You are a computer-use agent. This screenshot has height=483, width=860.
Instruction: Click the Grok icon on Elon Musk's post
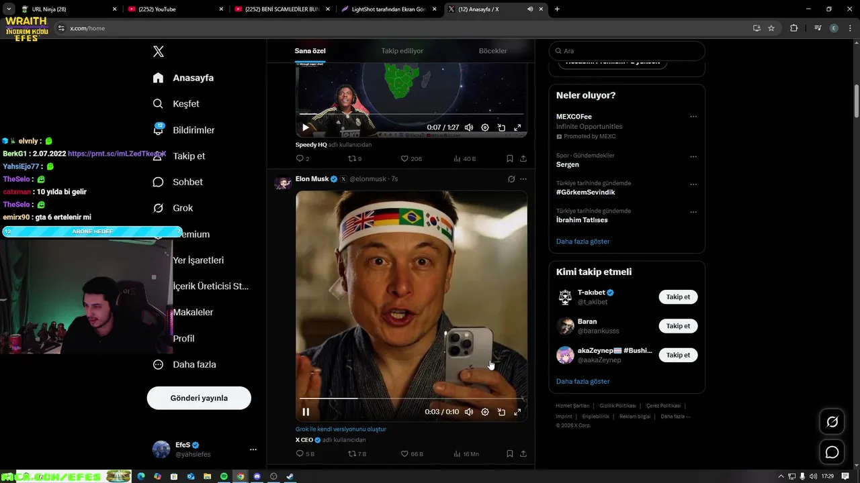point(511,179)
